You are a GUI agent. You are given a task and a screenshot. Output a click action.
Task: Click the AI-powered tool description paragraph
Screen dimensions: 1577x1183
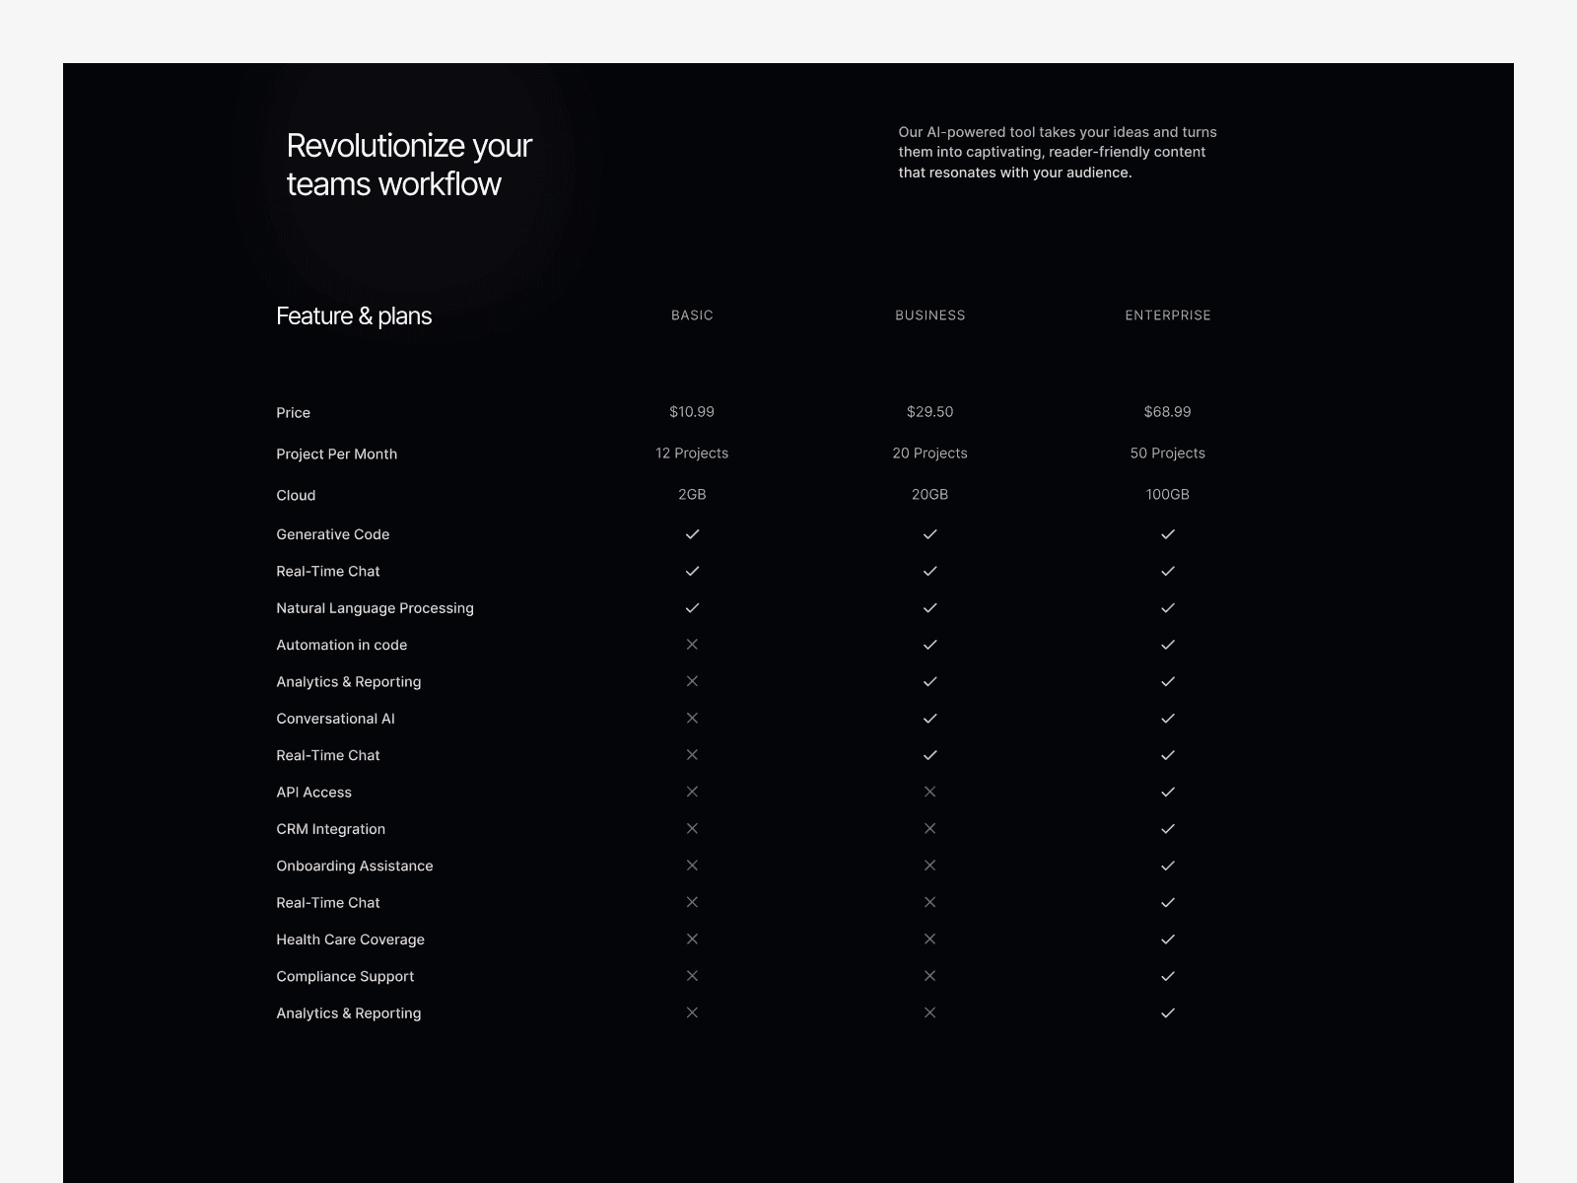(1058, 152)
